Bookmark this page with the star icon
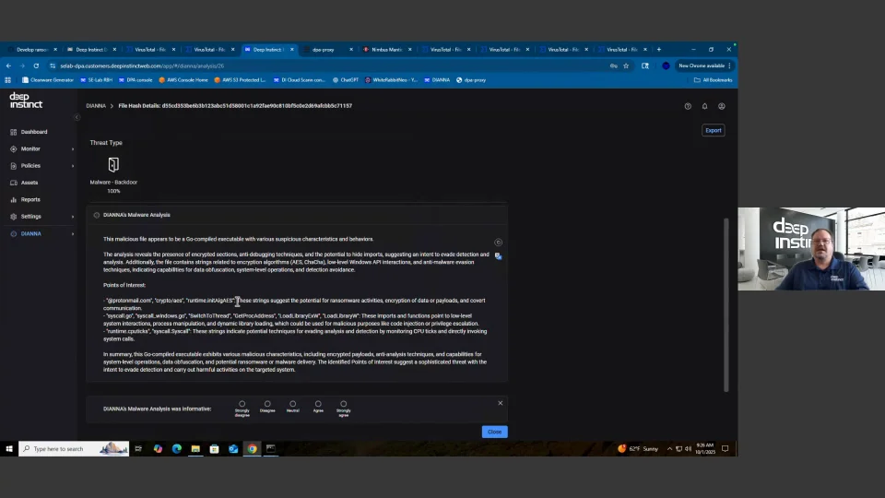Viewport: 885px width, 498px height. click(x=626, y=66)
